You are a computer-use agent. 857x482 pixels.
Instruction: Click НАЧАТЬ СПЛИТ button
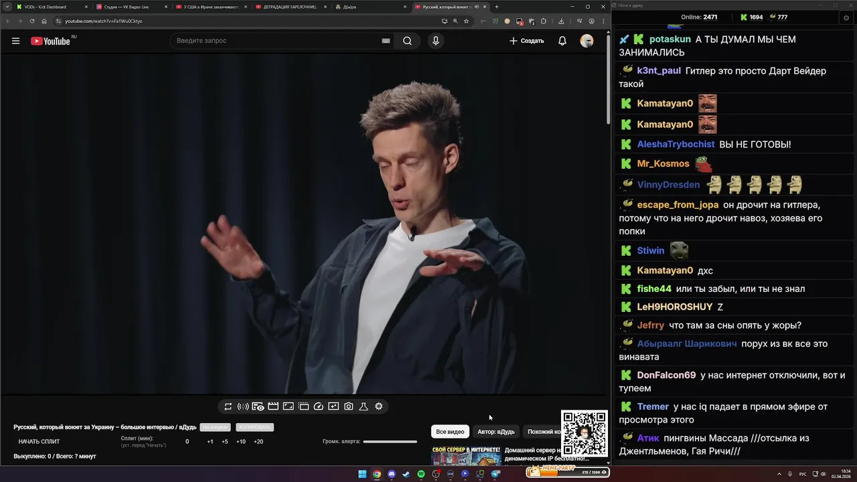(39, 442)
